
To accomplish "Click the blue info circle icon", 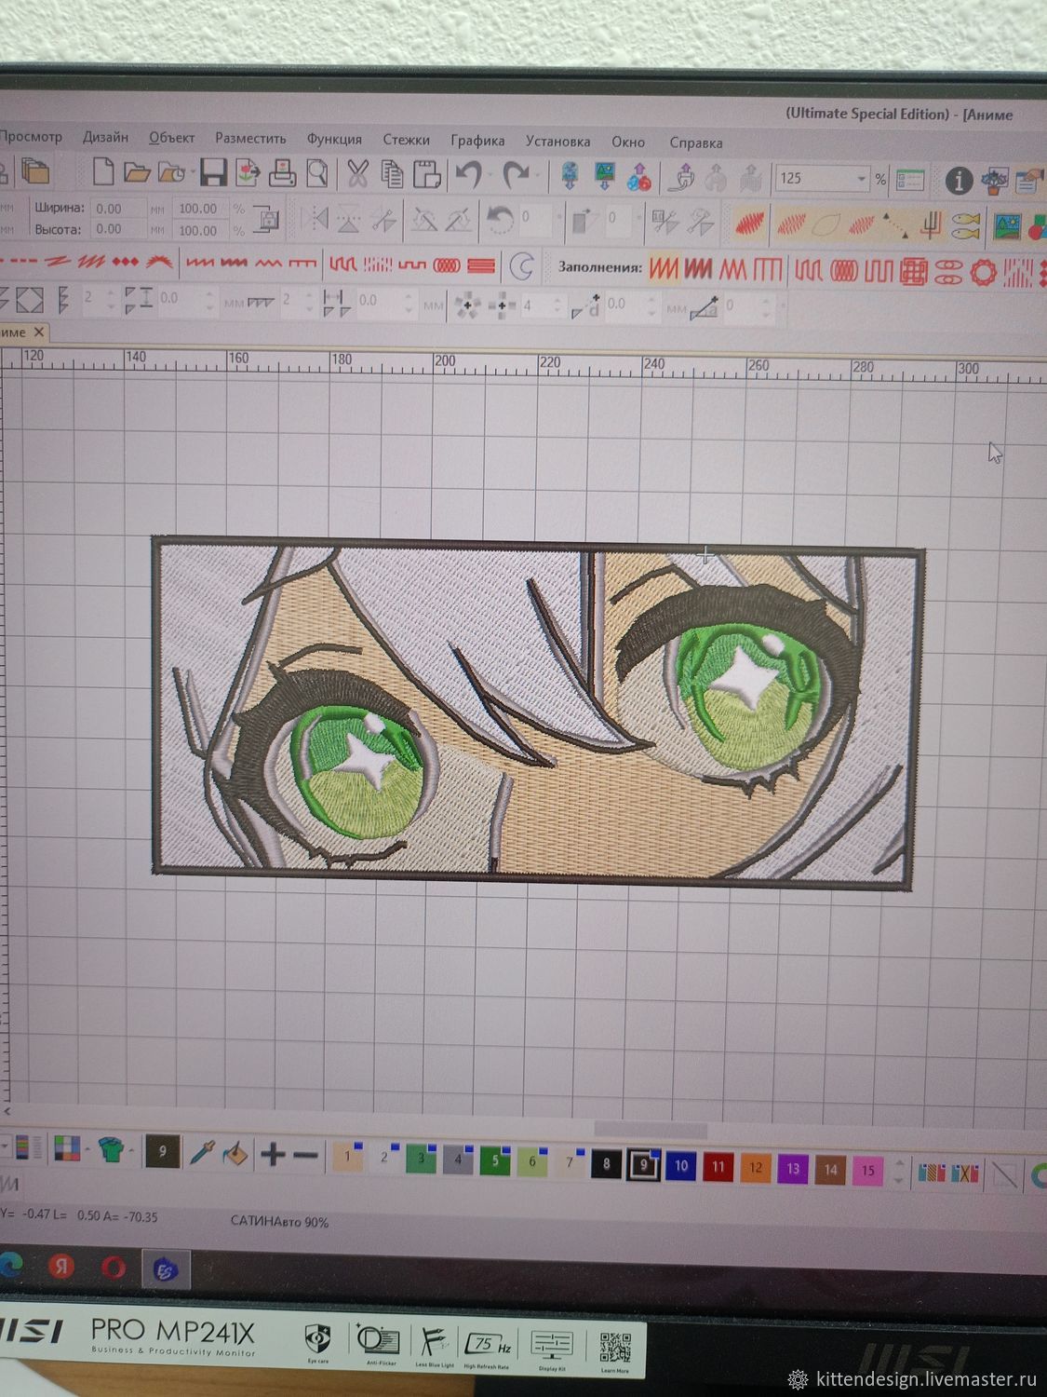I will pos(959,181).
